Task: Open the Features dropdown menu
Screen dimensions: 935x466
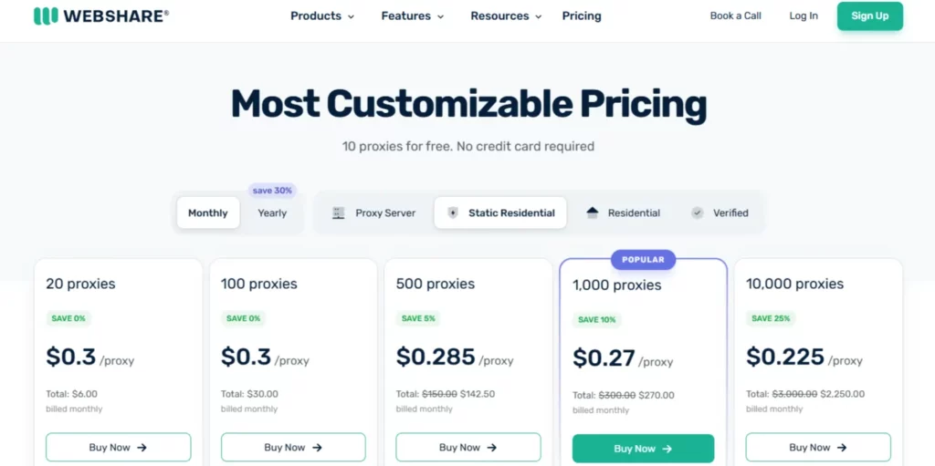Action: tap(413, 16)
